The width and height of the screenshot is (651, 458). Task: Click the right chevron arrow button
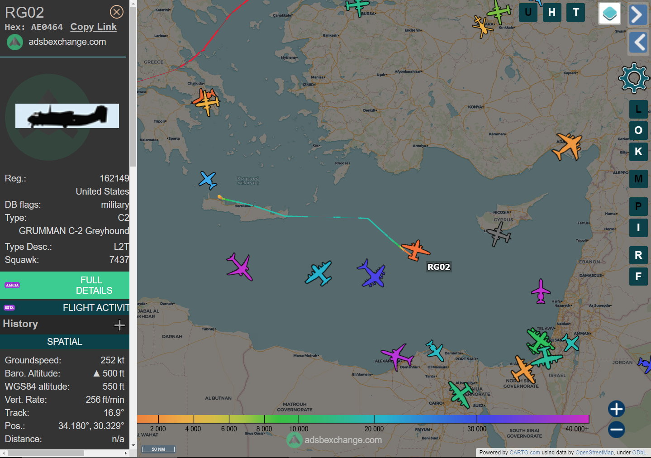638,14
